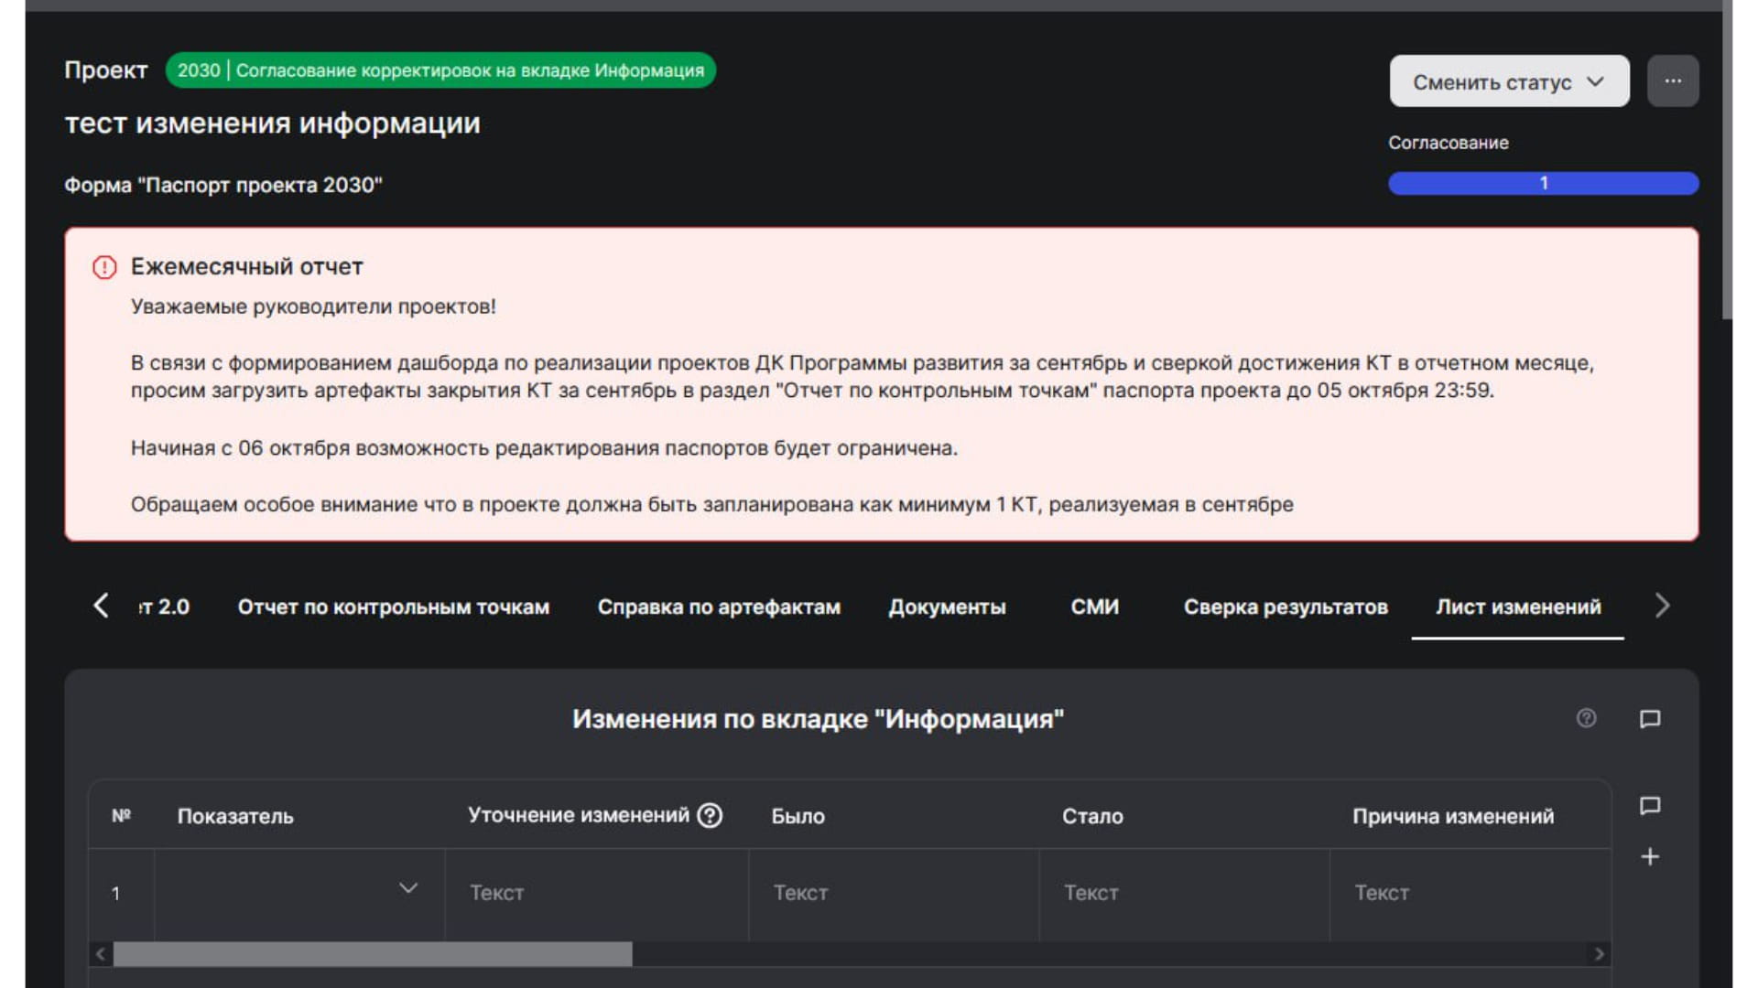The width and height of the screenshot is (1758, 988).
Task: Click the Согласование label above the progress bar
Action: coord(1448,143)
